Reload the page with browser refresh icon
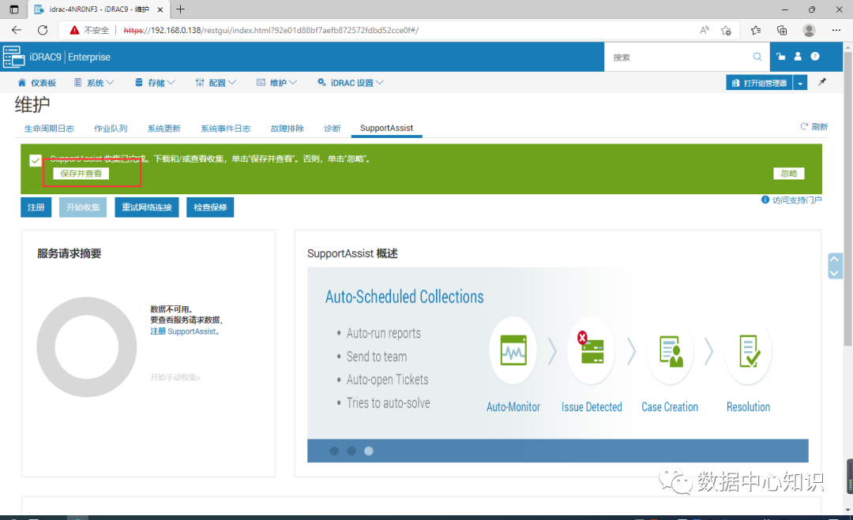 (43, 30)
